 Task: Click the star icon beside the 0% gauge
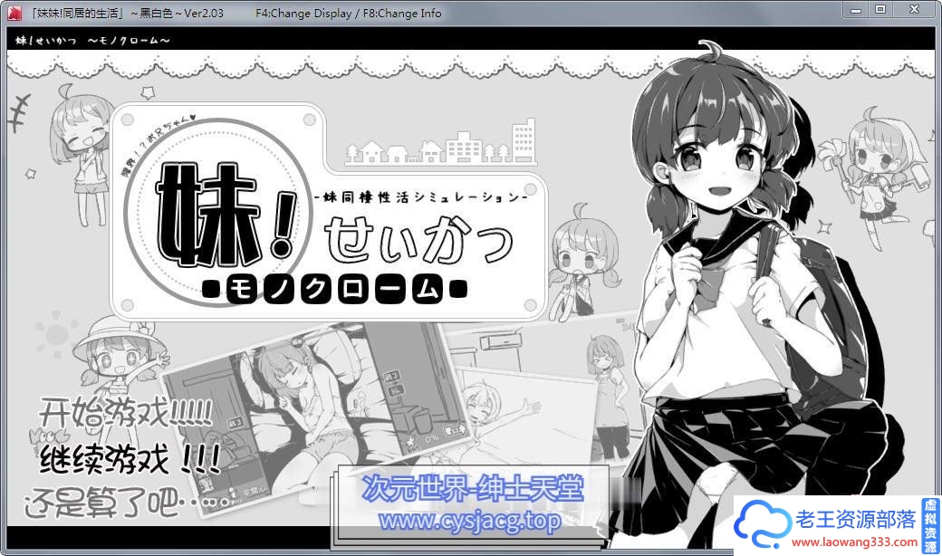pos(410,441)
